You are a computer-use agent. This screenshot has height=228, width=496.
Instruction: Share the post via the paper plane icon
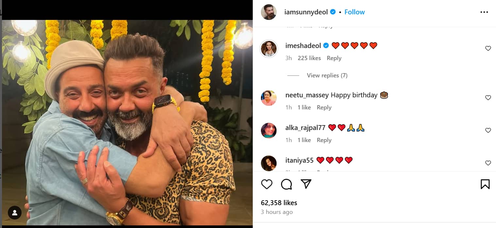pyautogui.click(x=306, y=184)
